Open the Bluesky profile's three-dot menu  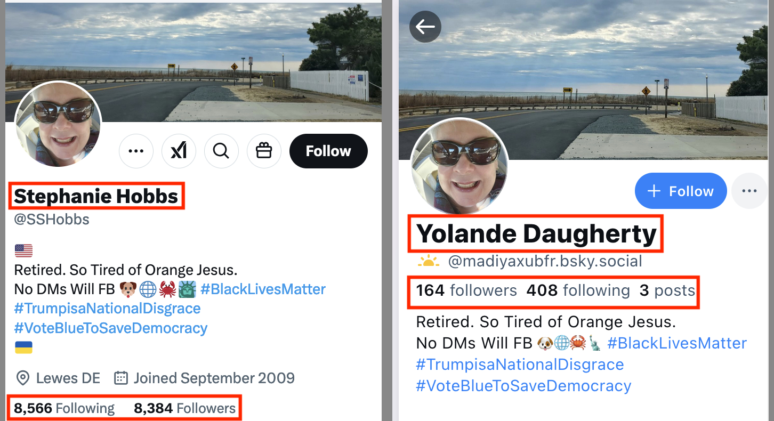749,191
